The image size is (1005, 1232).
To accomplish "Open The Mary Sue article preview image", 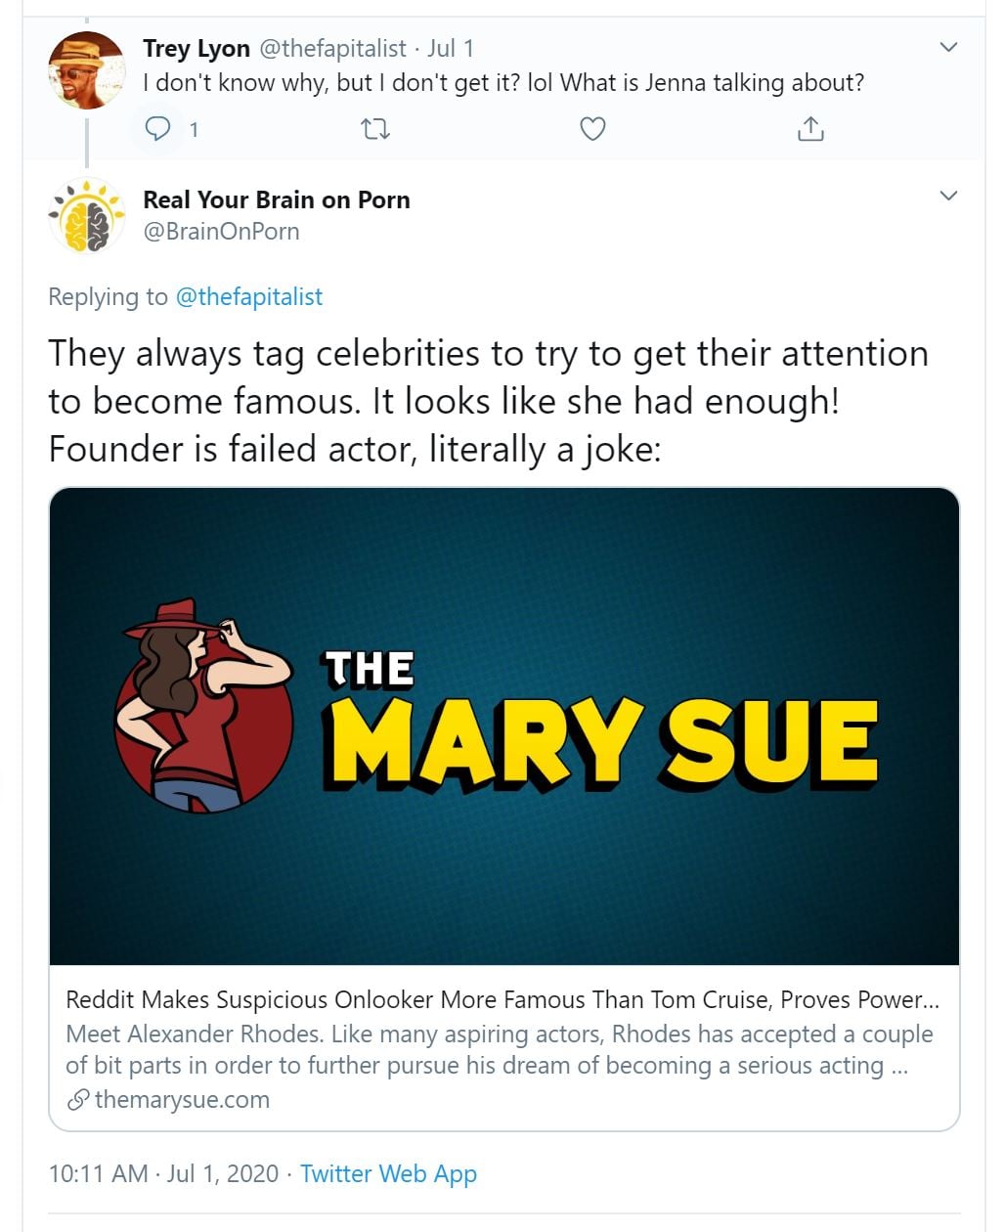I will click(504, 726).
